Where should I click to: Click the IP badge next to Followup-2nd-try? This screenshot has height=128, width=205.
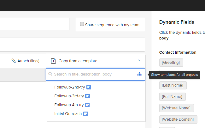pos(89,87)
